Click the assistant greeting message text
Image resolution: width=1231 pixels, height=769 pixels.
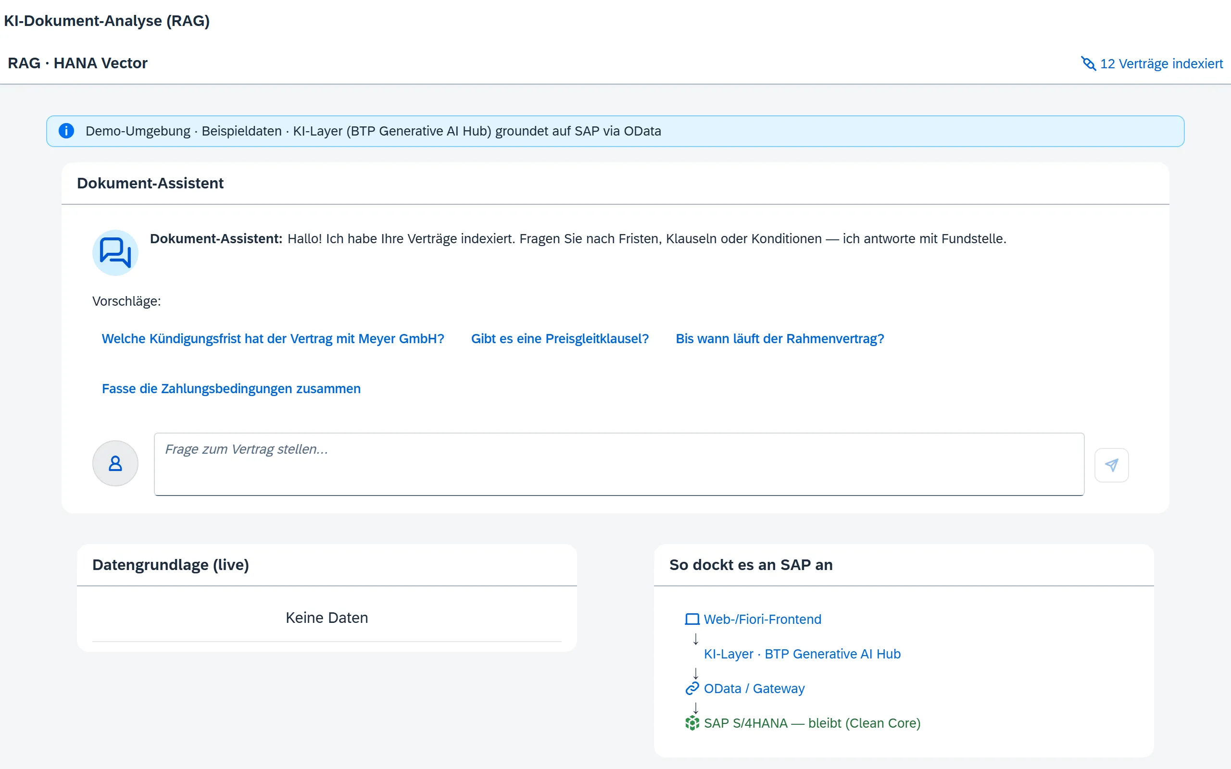[x=647, y=238]
